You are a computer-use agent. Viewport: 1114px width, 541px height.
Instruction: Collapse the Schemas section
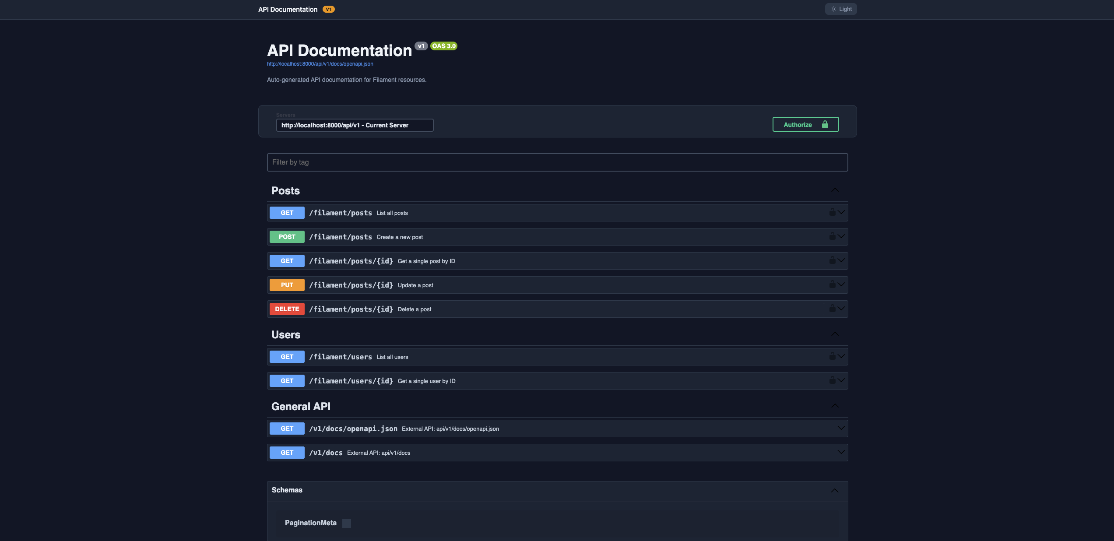click(x=835, y=490)
